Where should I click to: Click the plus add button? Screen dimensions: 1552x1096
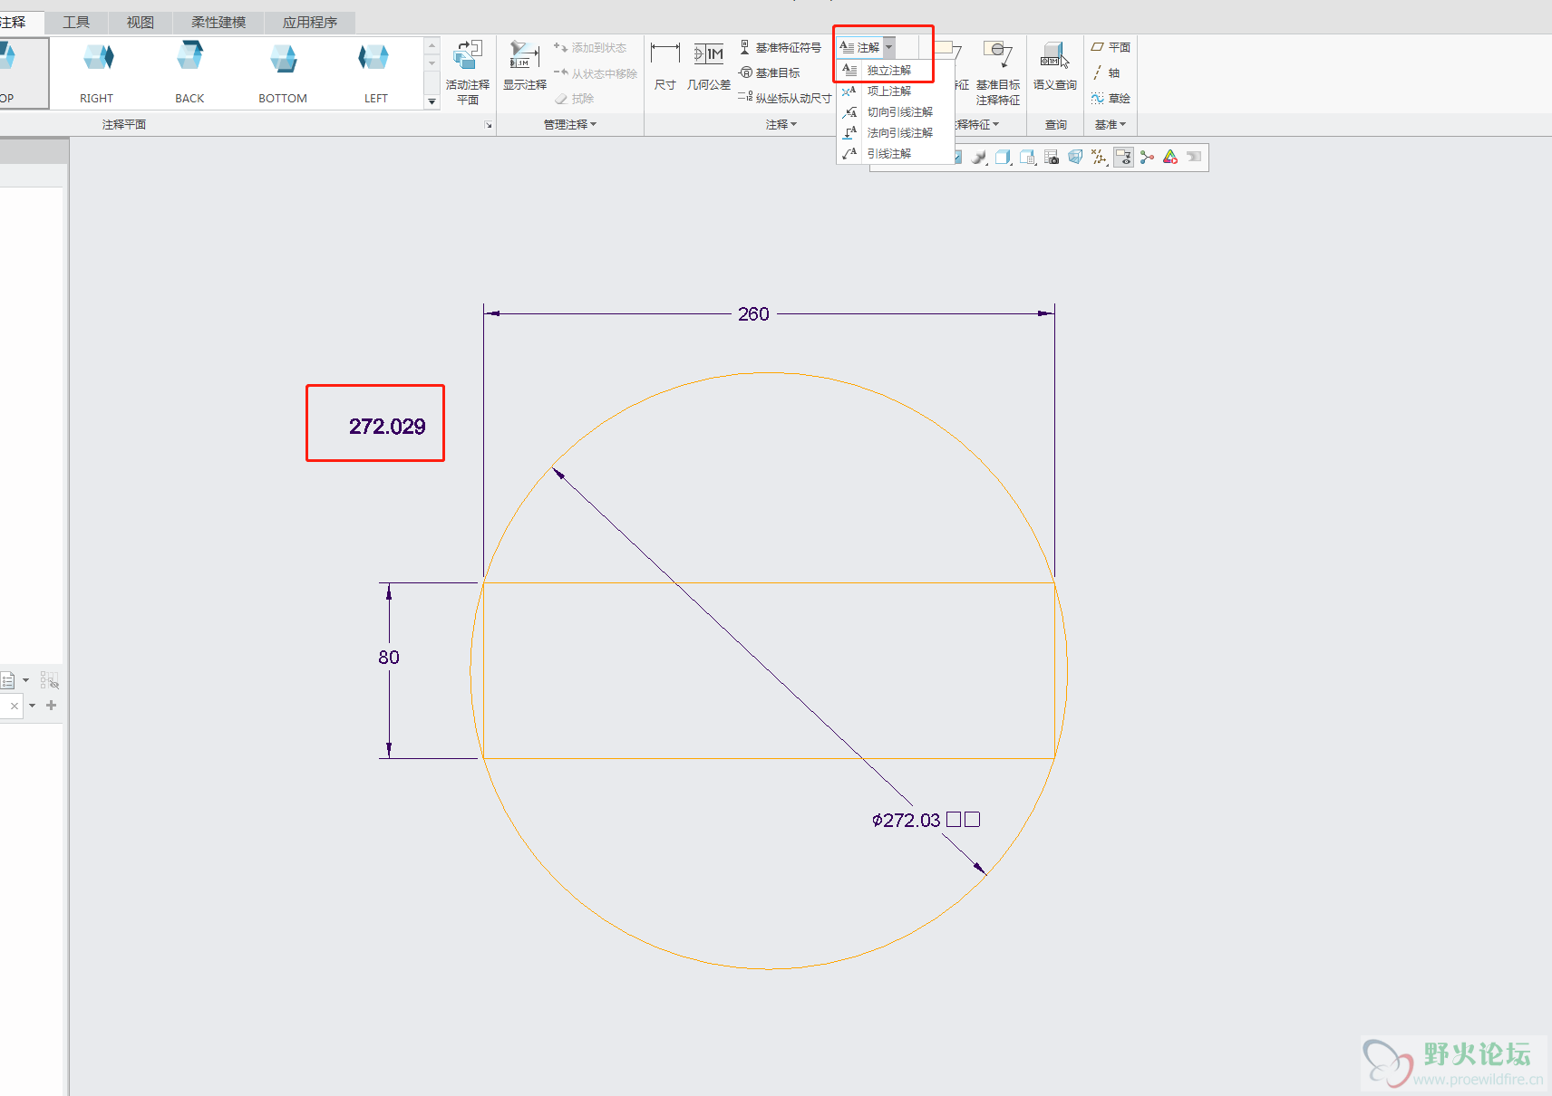click(52, 706)
